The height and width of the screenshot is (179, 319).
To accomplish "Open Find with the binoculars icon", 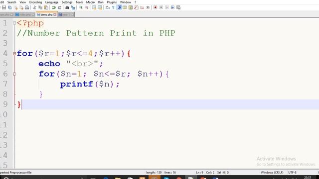I will click(x=67, y=7).
